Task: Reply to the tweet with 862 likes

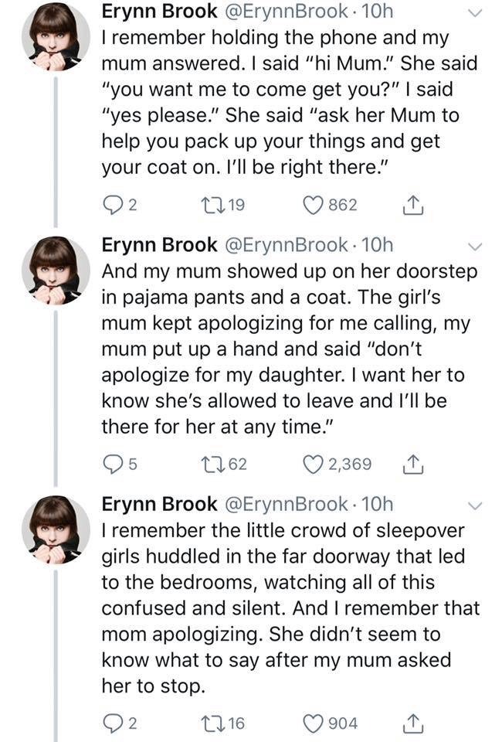Action: coord(112,205)
